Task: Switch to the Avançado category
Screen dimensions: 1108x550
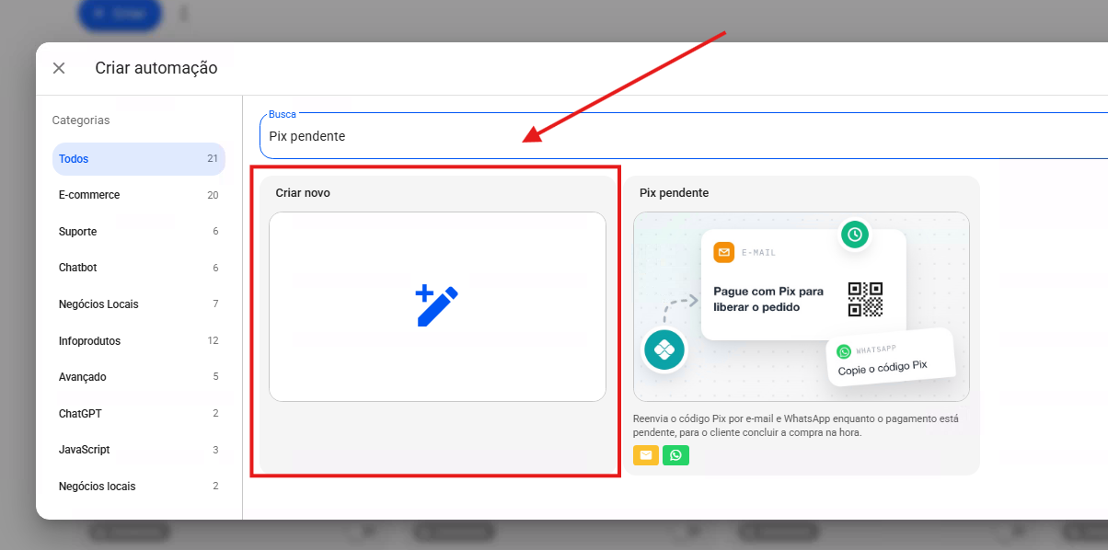Action: 139,377
